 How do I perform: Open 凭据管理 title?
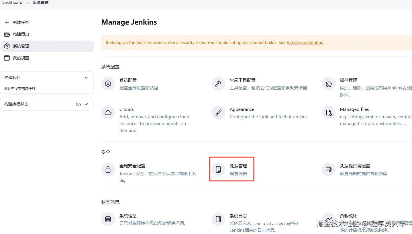point(238,166)
